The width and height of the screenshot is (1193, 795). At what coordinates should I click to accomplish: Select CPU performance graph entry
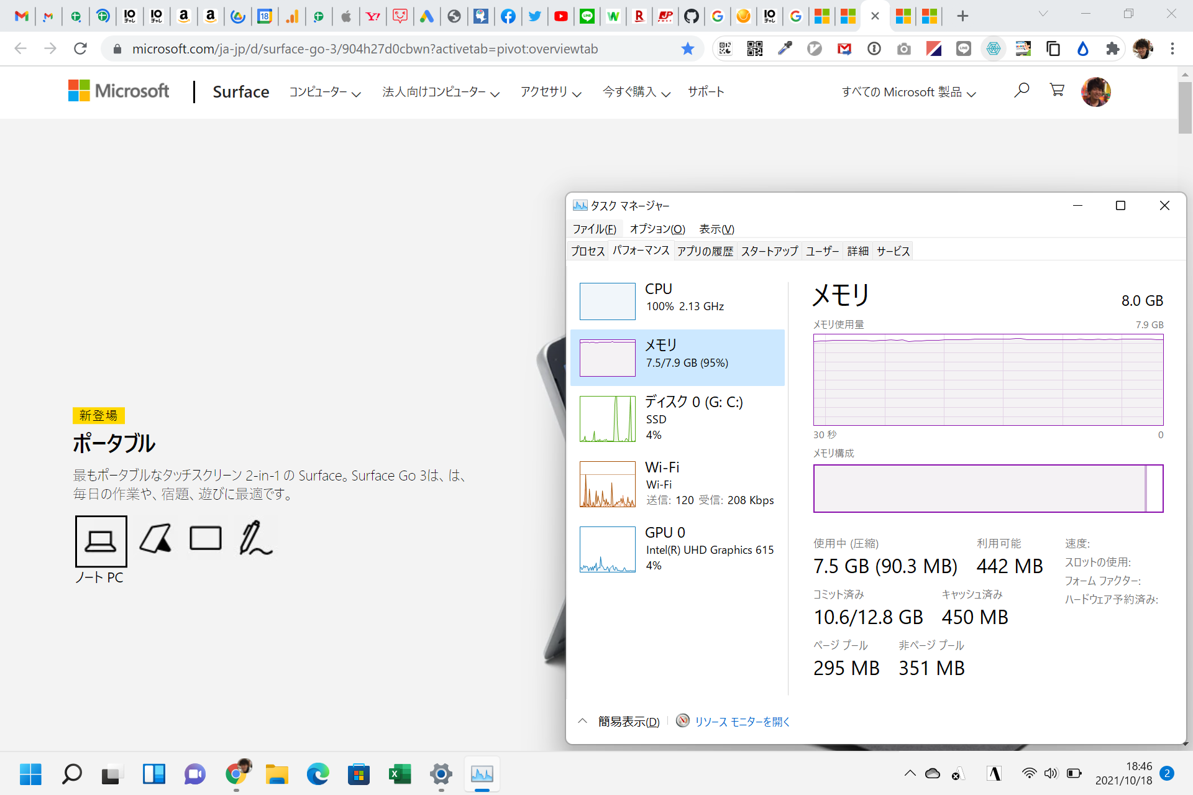tap(677, 301)
